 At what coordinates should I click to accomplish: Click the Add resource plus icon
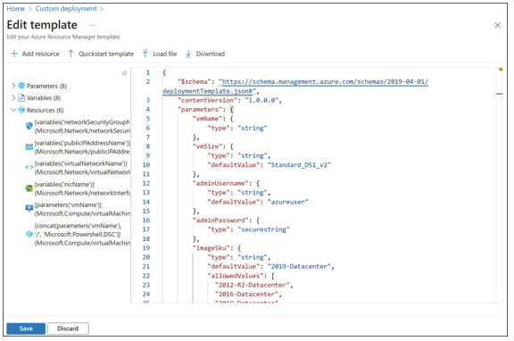point(14,54)
